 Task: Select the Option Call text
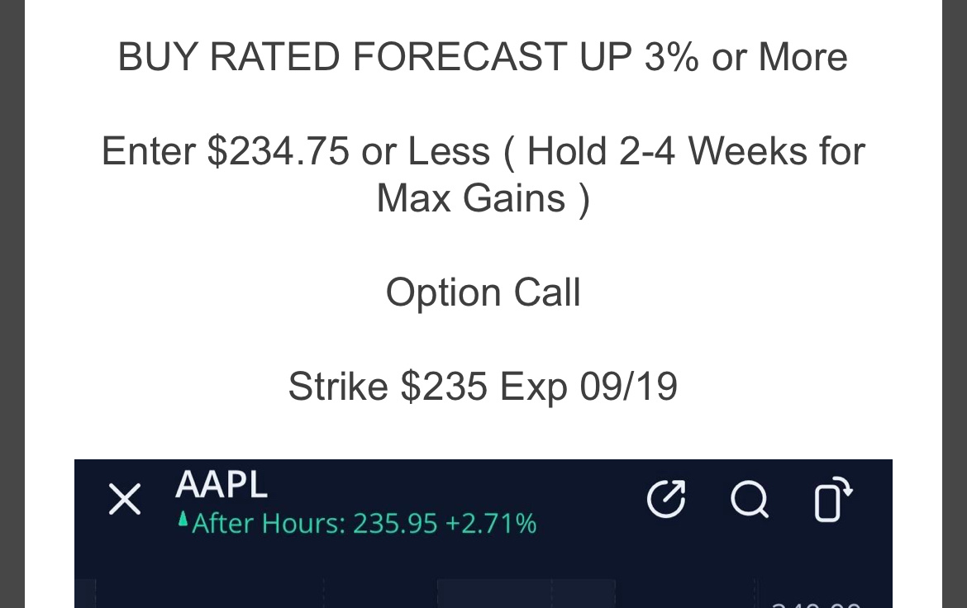483,292
